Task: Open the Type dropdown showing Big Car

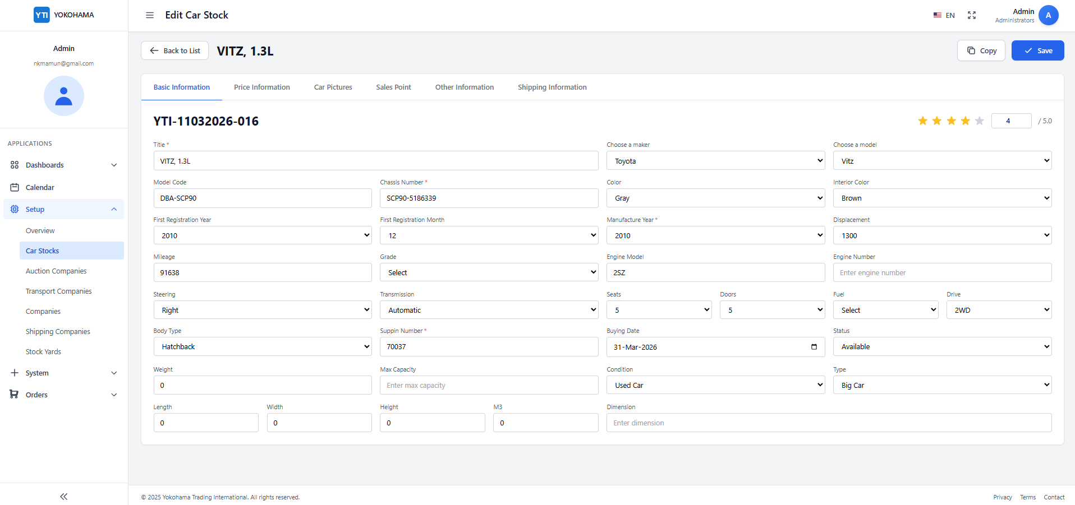Action: pyautogui.click(x=942, y=385)
